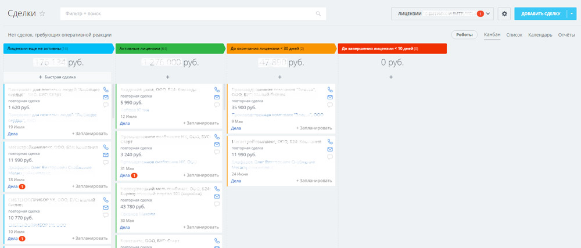Open the Отчёты tab
The image size is (581, 248).
click(566, 35)
